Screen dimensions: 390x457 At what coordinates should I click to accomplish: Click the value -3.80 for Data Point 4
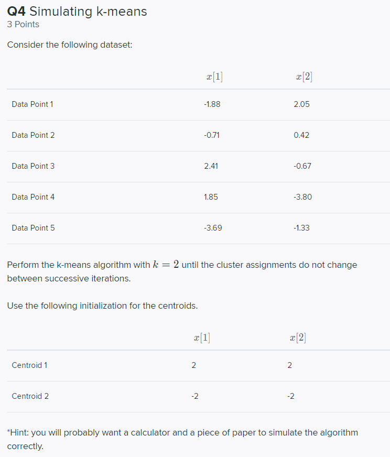coord(302,197)
